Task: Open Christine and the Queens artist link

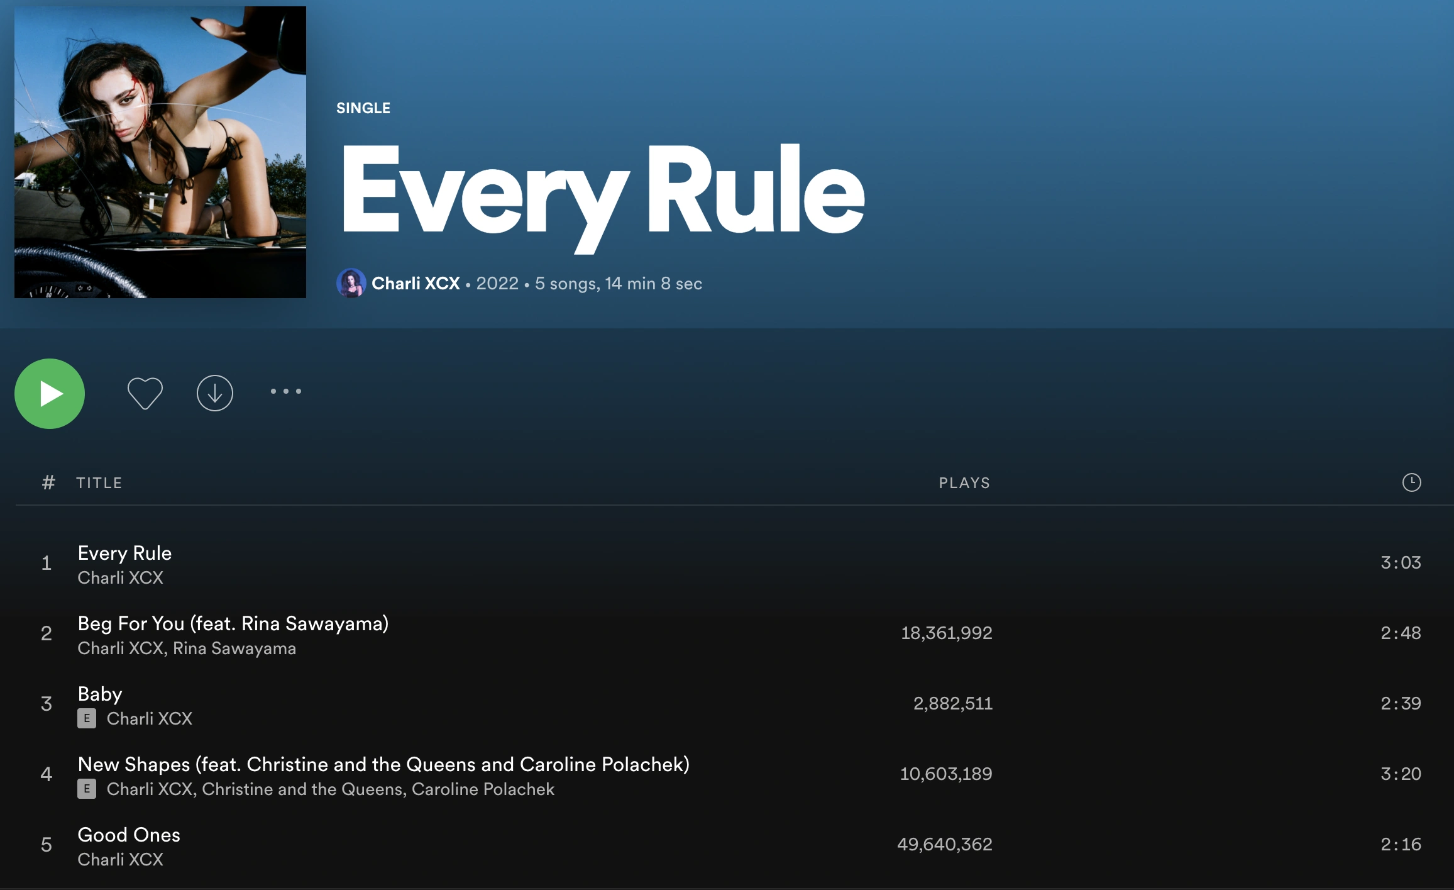Action: tap(303, 789)
